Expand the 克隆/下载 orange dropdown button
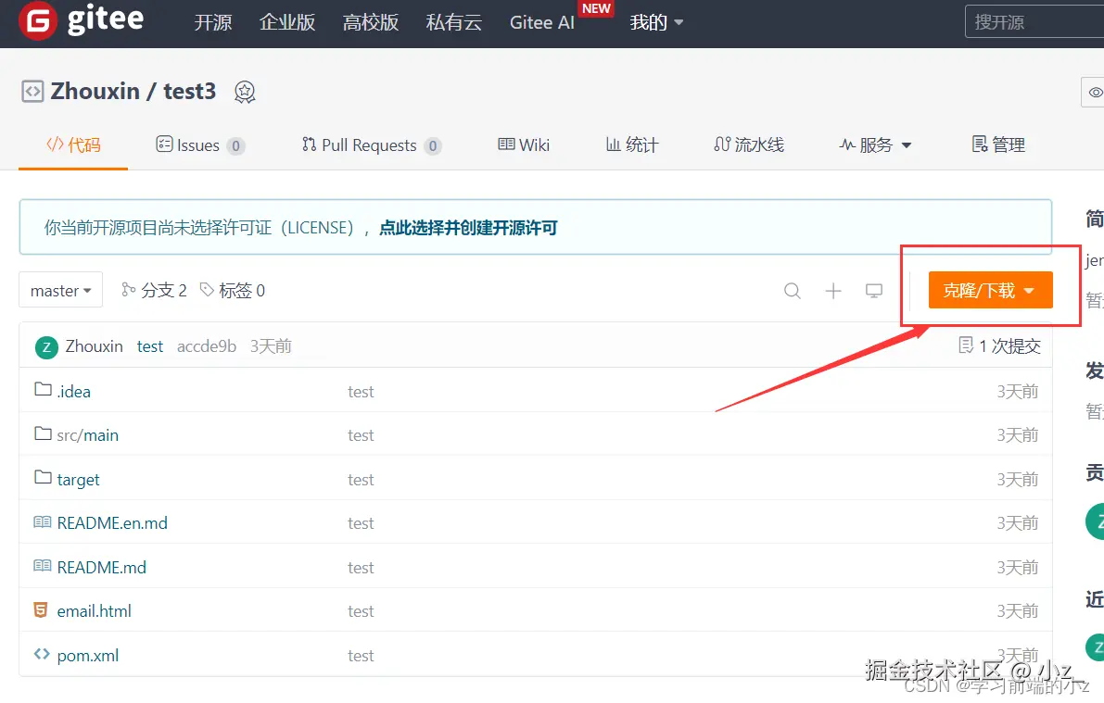The width and height of the screenshot is (1104, 703). [x=990, y=290]
